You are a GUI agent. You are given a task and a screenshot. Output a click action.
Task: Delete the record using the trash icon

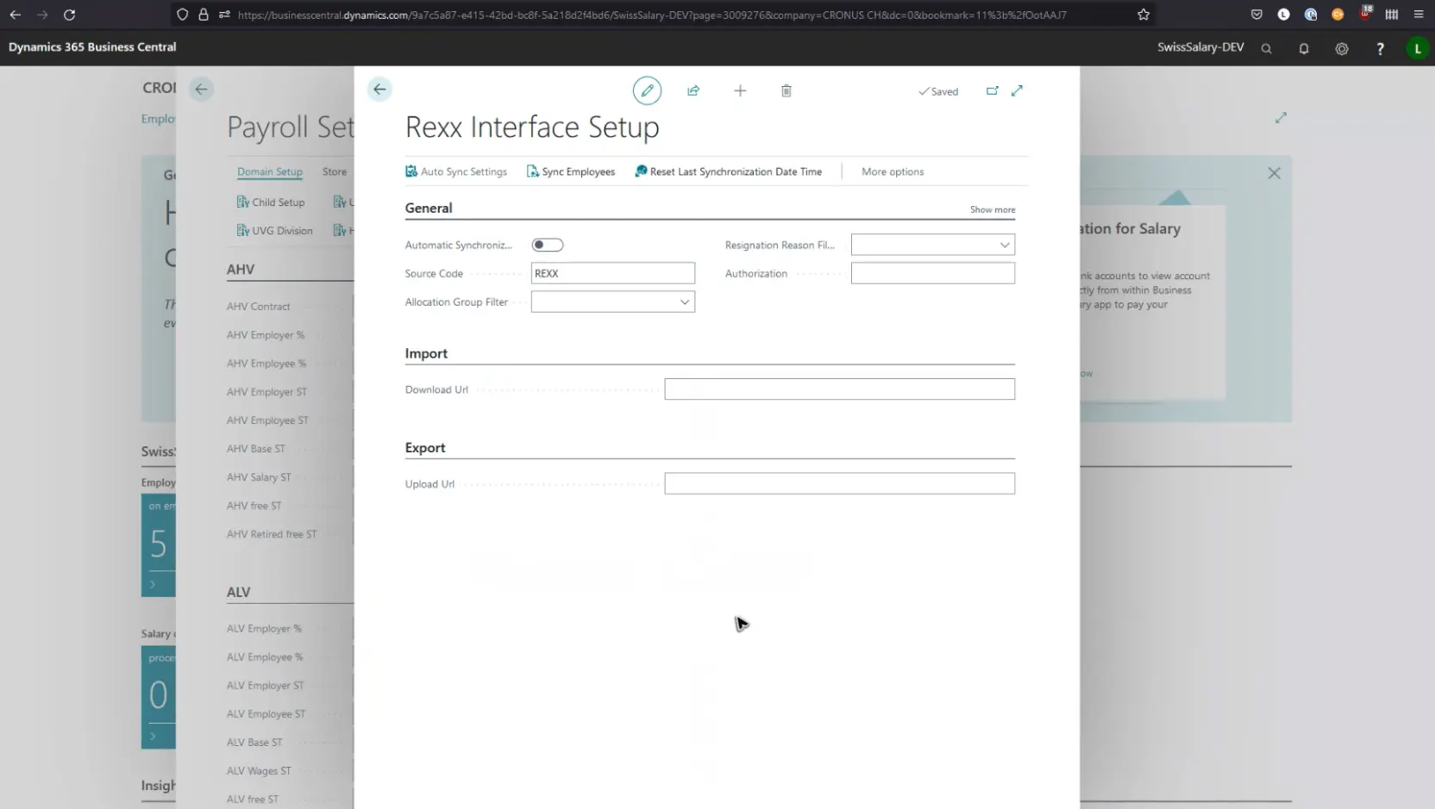pyautogui.click(x=786, y=90)
